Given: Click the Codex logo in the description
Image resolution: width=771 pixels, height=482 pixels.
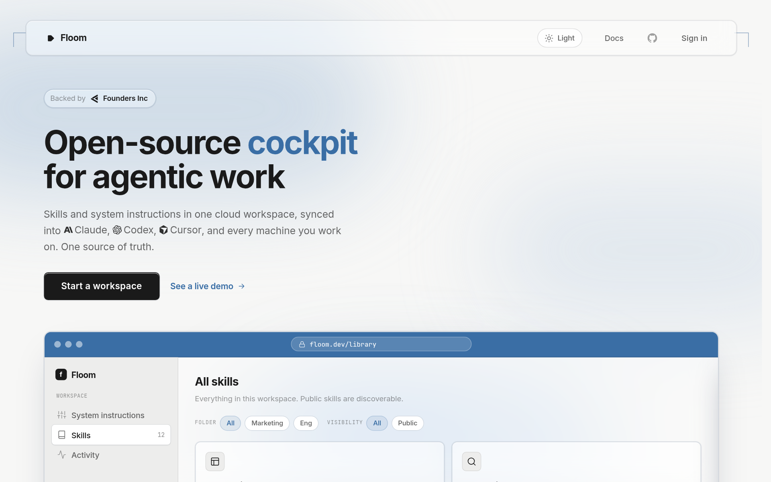Looking at the screenshot, I should click(x=117, y=230).
